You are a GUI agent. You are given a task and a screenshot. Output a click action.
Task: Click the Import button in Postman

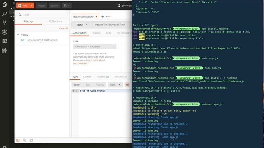tap(41, 5)
